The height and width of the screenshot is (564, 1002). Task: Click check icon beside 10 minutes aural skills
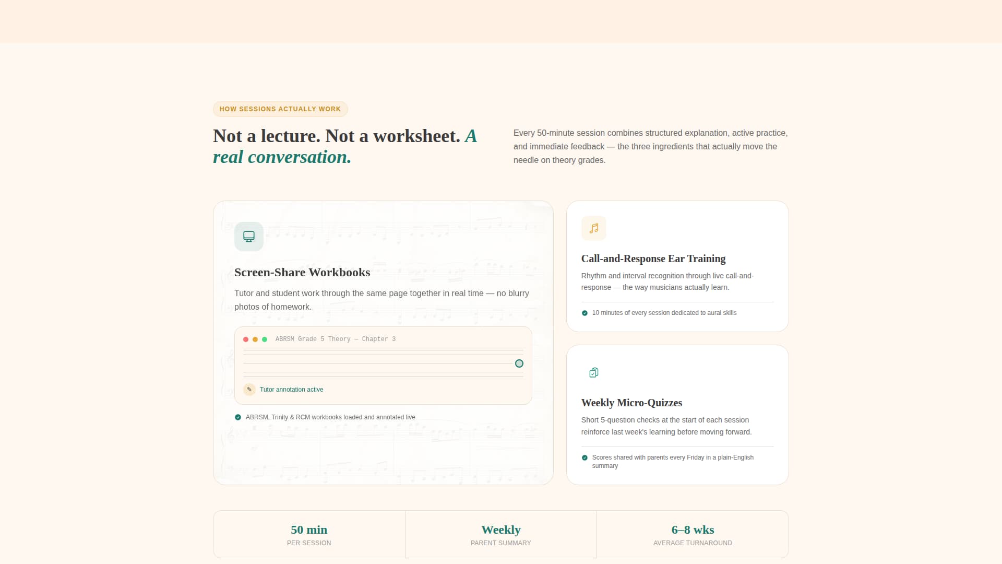584,313
